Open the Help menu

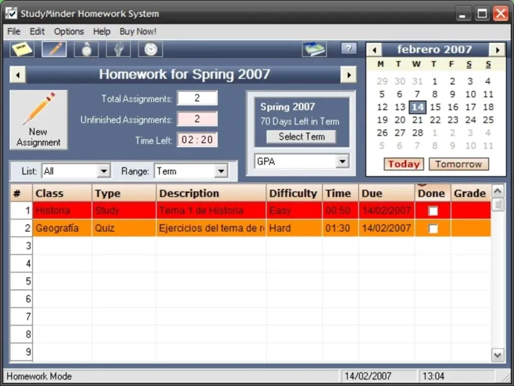[102, 32]
